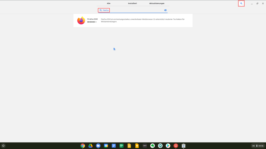Close the Software window
266x149 pixels.
click(263, 3)
